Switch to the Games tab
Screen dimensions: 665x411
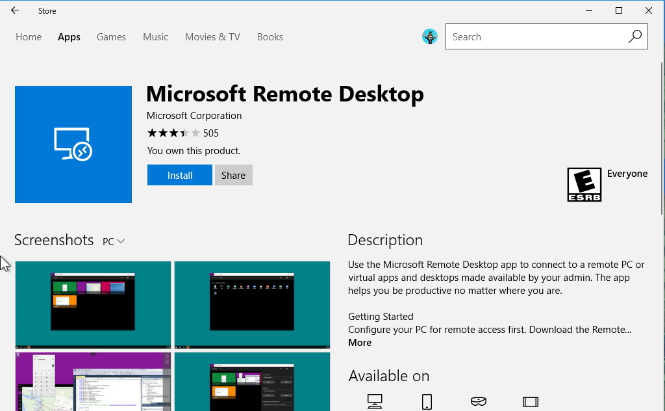[111, 37]
